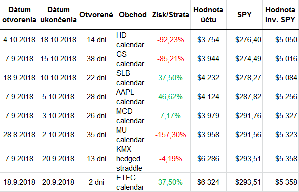The height and width of the screenshot is (192, 299).
Task: Click the Obchod column header
Action: coord(133,15)
